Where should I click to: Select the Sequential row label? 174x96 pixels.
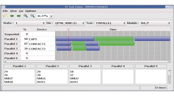point(12,34)
